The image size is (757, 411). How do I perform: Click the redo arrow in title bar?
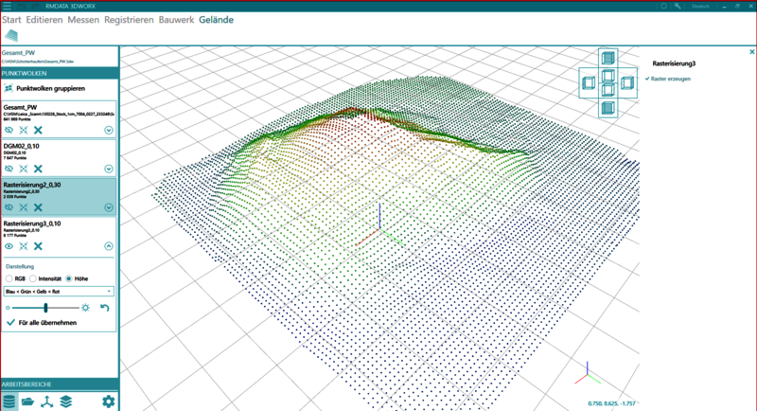point(36,6)
